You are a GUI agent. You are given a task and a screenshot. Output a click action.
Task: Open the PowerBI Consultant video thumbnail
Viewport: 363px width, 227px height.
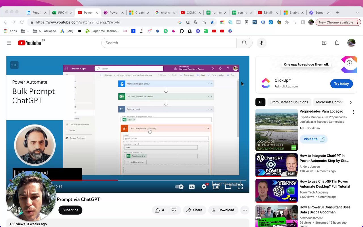click(x=277, y=216)
